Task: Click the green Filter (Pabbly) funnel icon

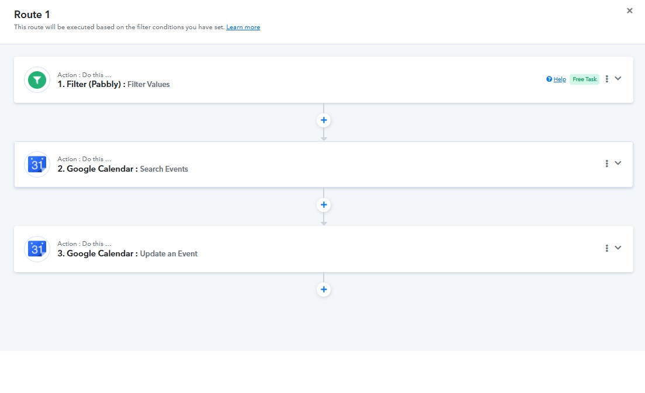Action: click(x=37, y=79)
